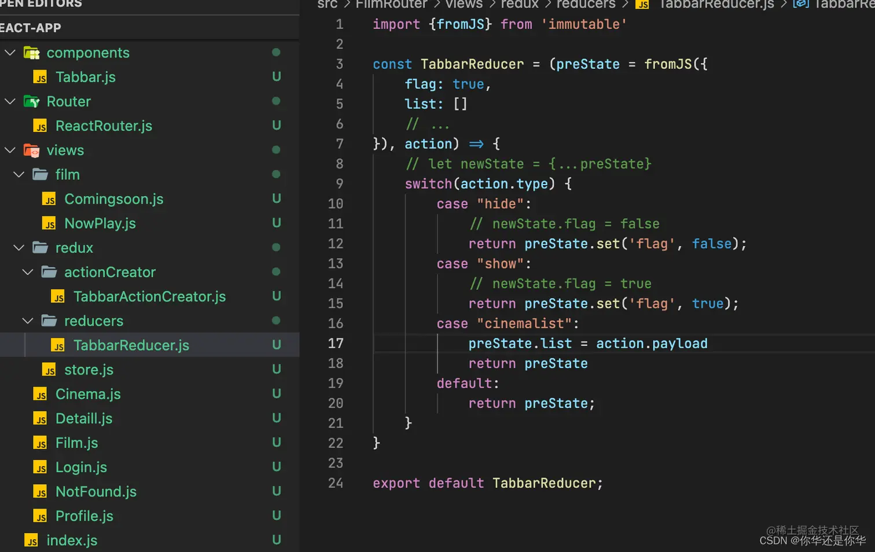Image resolution: width=875 pixels, height=552 pixels.
Task: Click the Router folder icon
Action: 31,101
